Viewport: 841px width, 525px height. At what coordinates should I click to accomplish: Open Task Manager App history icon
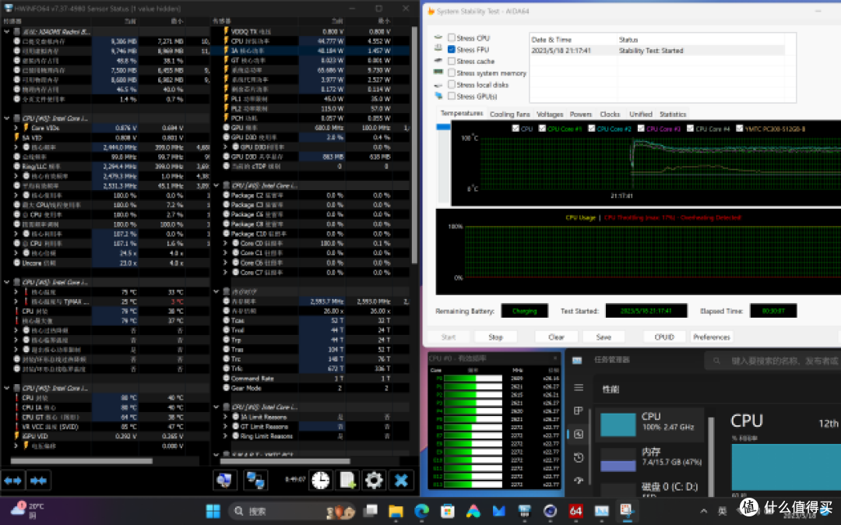pyautogui.click(x=579, y=457)
